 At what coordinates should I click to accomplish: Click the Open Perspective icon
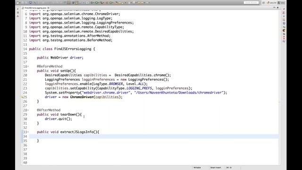click(x=263, y=3)
